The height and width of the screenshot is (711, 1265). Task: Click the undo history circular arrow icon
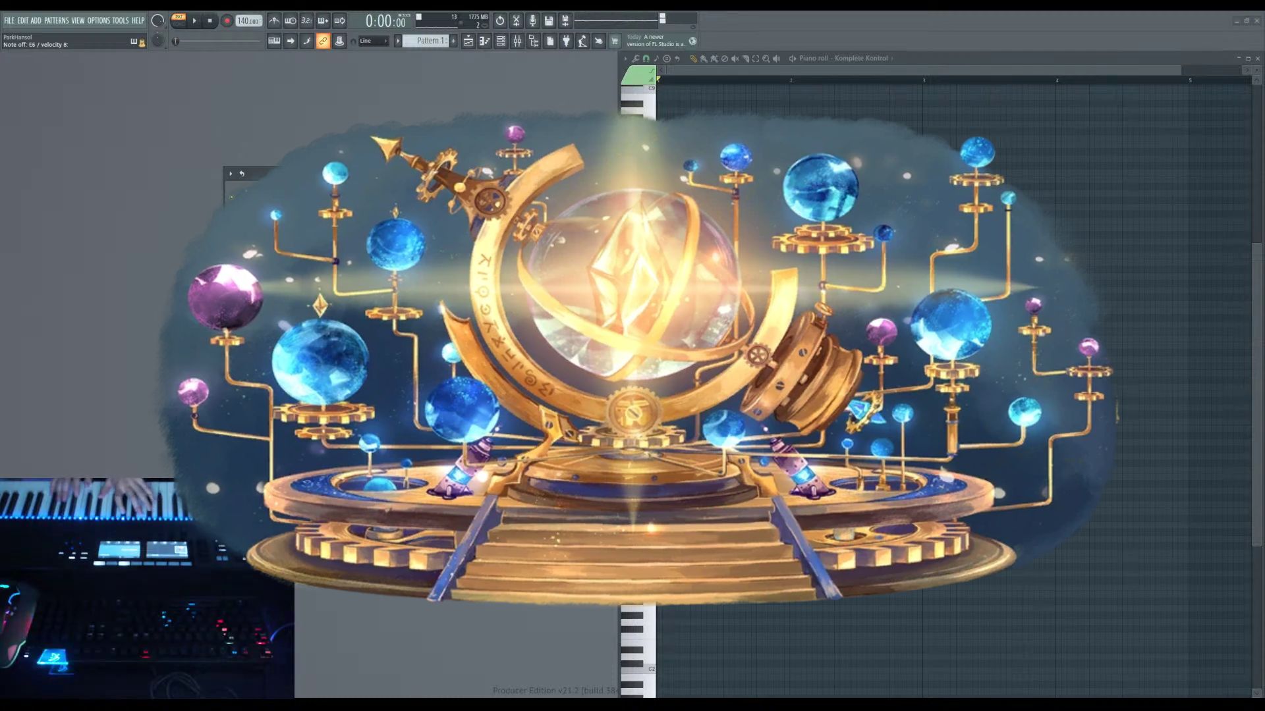500,20
